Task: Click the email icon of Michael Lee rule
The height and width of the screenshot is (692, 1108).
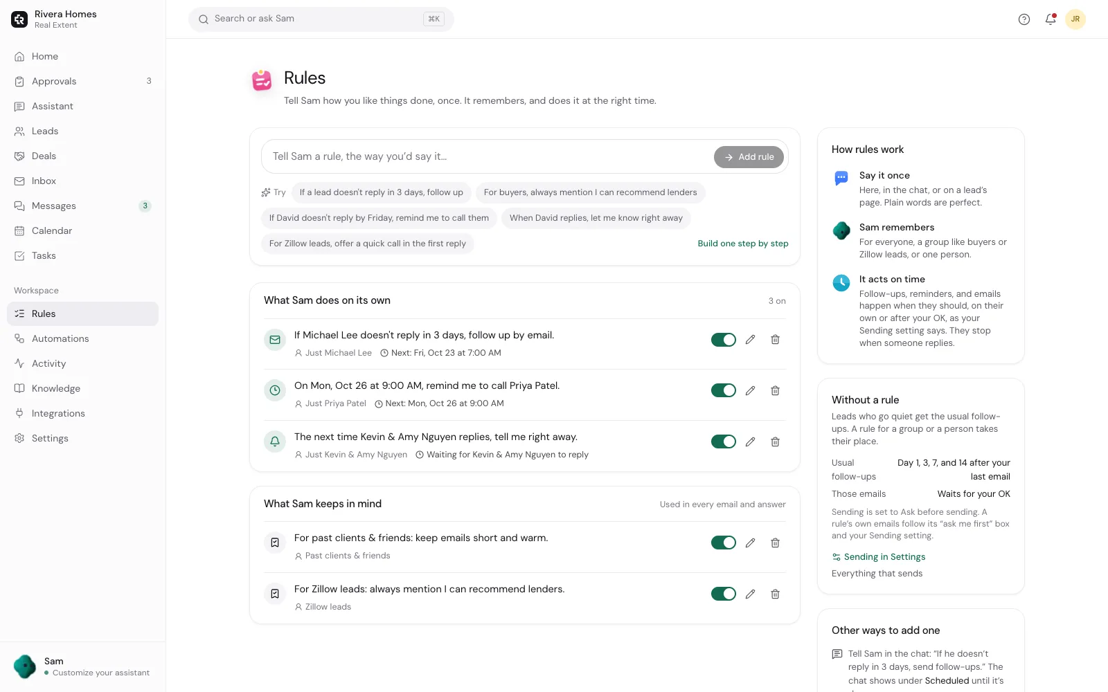Action: point(275,340)
